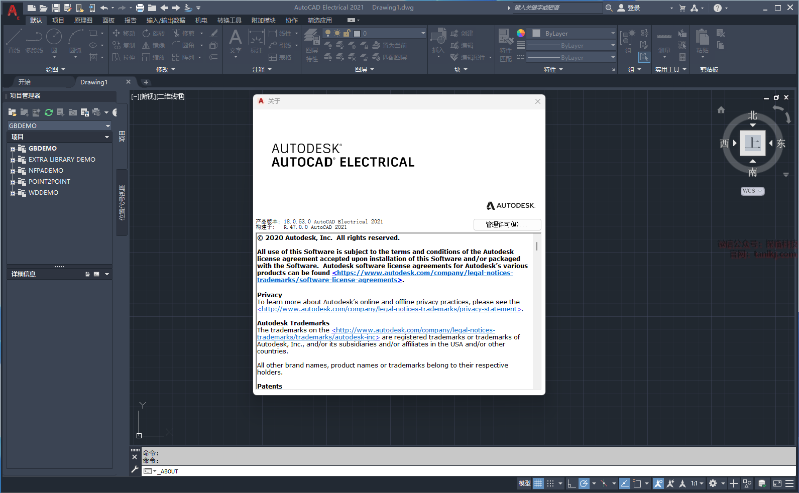Click the ViewCube home icon

721,110
